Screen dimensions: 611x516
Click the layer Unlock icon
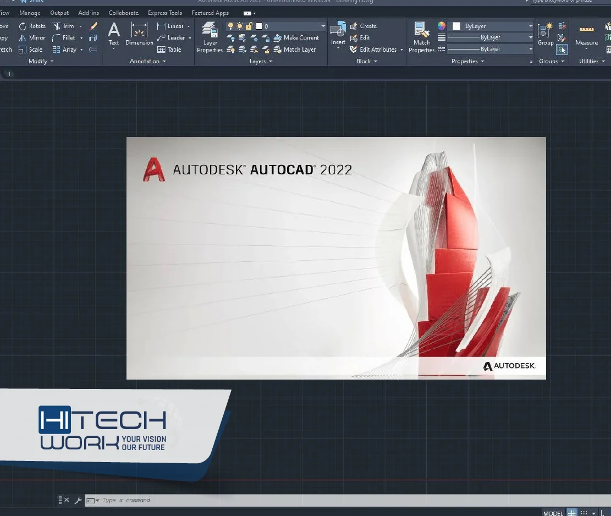[266, 50]
